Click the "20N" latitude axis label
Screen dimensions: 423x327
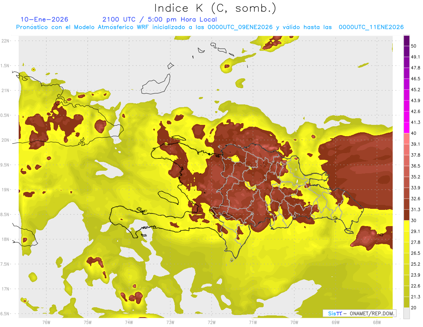point(6,140)
